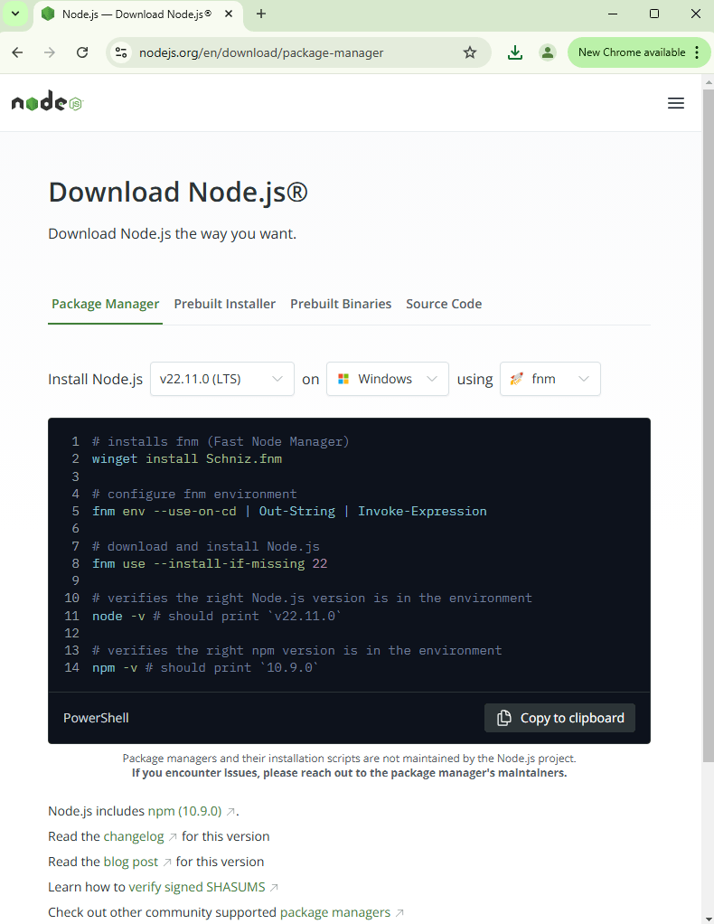Select the Node.js — Download Node.js browser tab
This screenshot has width=714, height=924.
click(138, 14)
